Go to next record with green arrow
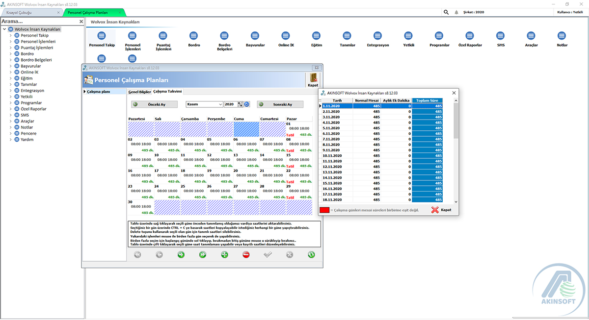 [181, 254]
